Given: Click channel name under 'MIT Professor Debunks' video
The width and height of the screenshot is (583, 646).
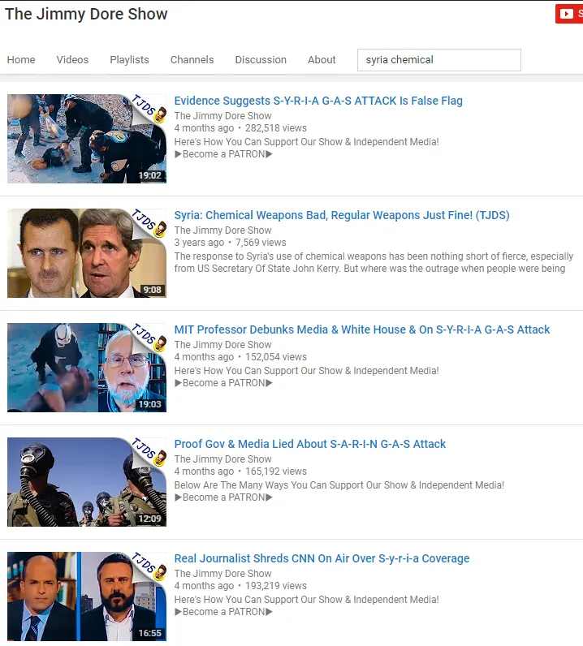Looking at the screenshot, I should point(223,345).
